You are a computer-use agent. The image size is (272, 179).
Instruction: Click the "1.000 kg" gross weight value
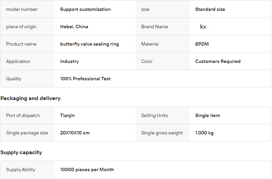[204, 133]
